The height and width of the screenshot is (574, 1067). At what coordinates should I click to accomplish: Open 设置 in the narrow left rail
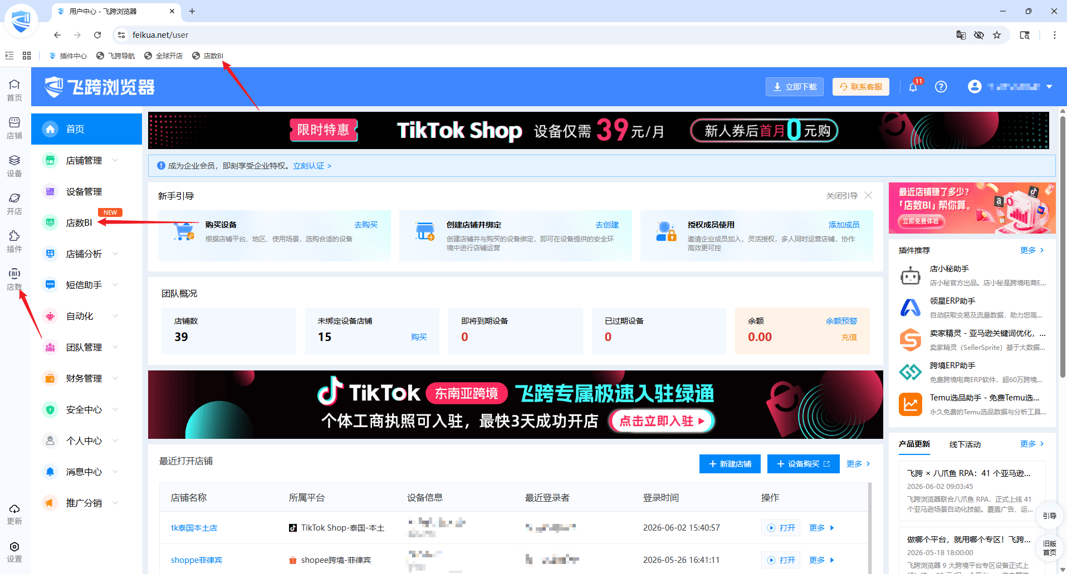pyautogui.click(x=14, y=552)
